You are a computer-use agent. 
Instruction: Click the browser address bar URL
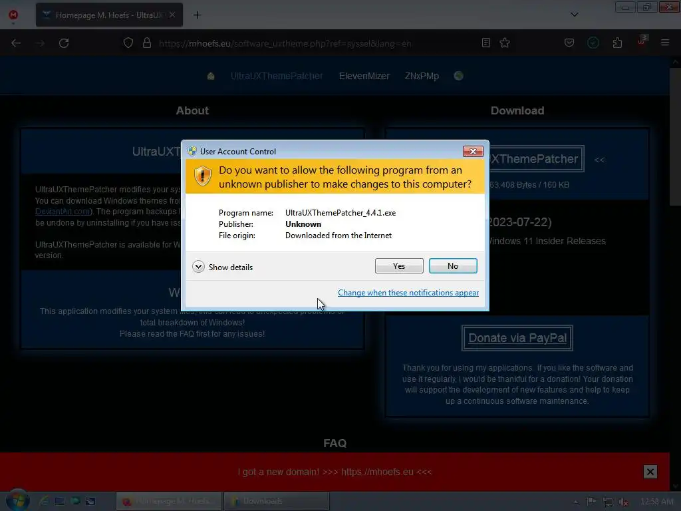[285, 43]
